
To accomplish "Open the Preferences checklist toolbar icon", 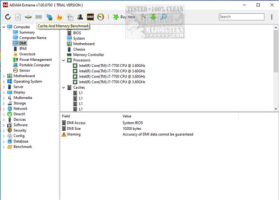I will pyautogui.click(x=70, y=17).
